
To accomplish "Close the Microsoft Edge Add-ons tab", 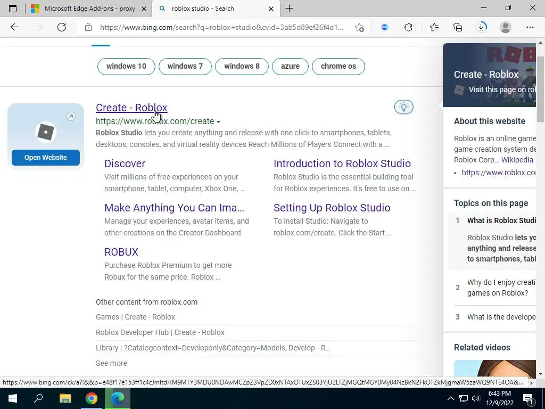I will [144, 9].
